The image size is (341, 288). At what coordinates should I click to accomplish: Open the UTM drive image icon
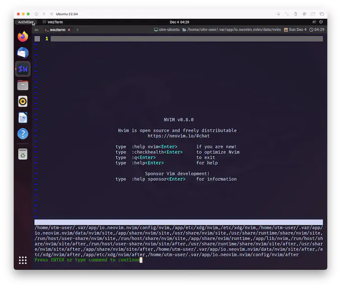(x=304, y=14)
